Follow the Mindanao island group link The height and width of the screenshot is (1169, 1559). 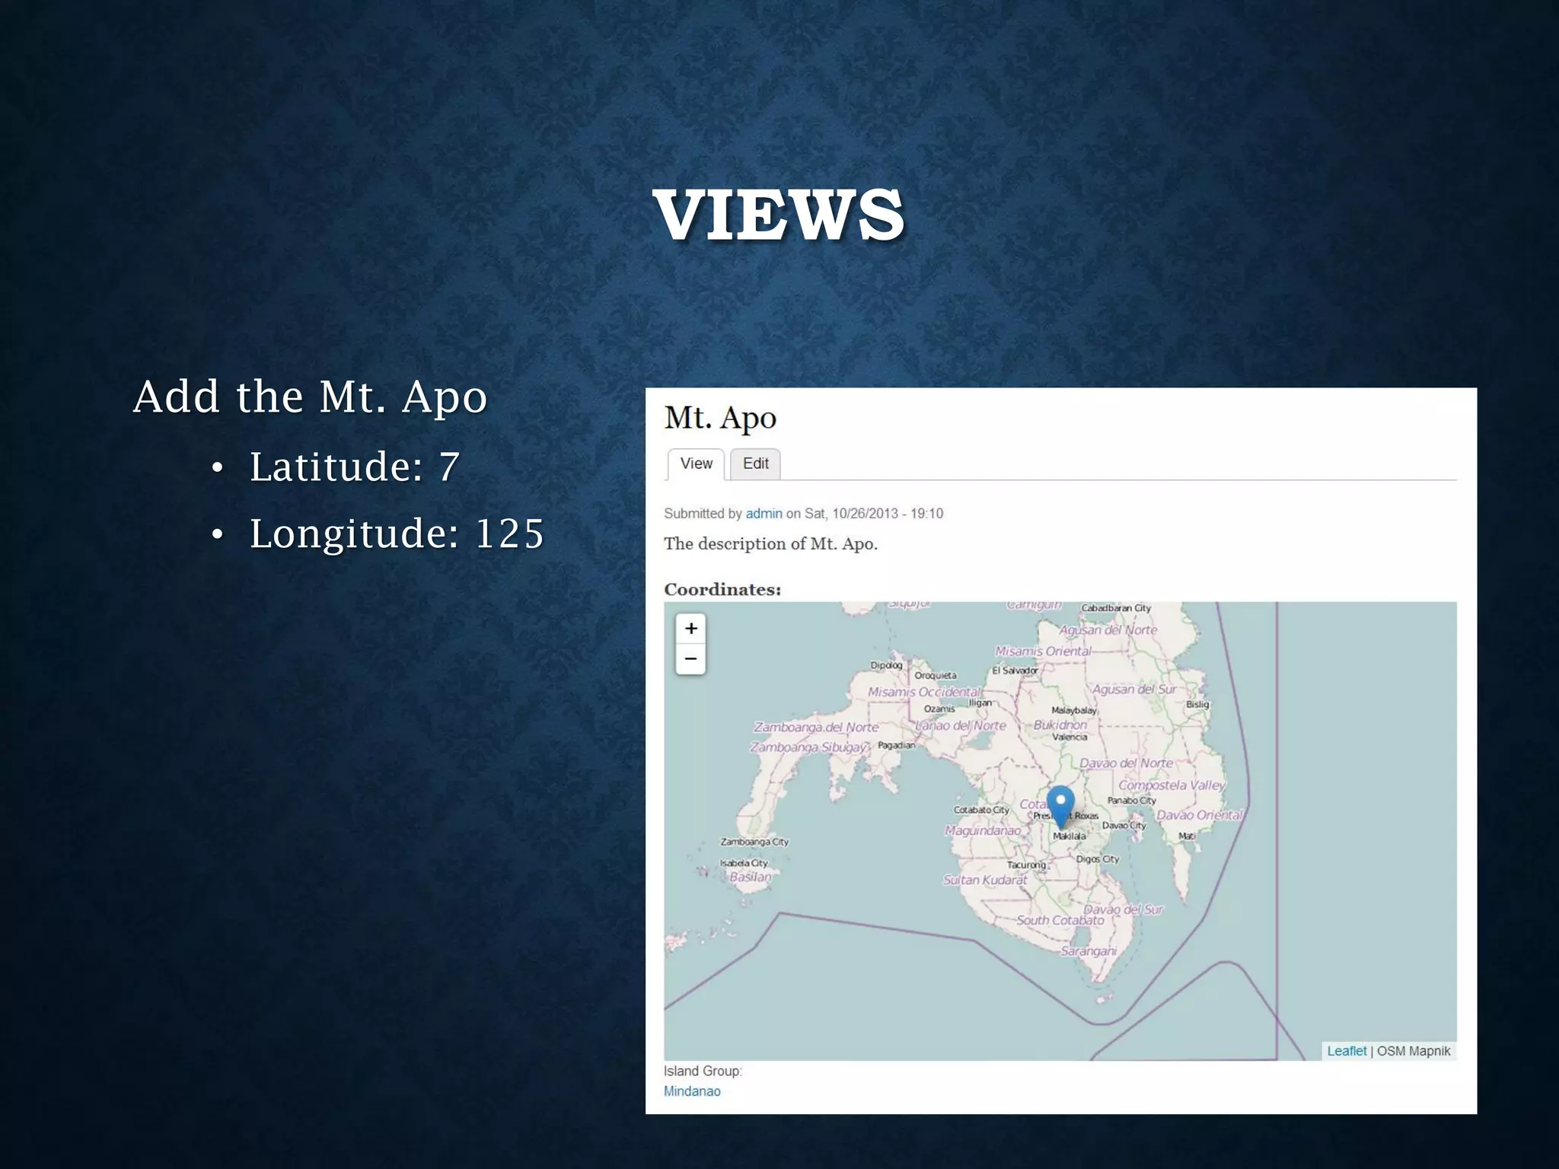pos(691,1091)
